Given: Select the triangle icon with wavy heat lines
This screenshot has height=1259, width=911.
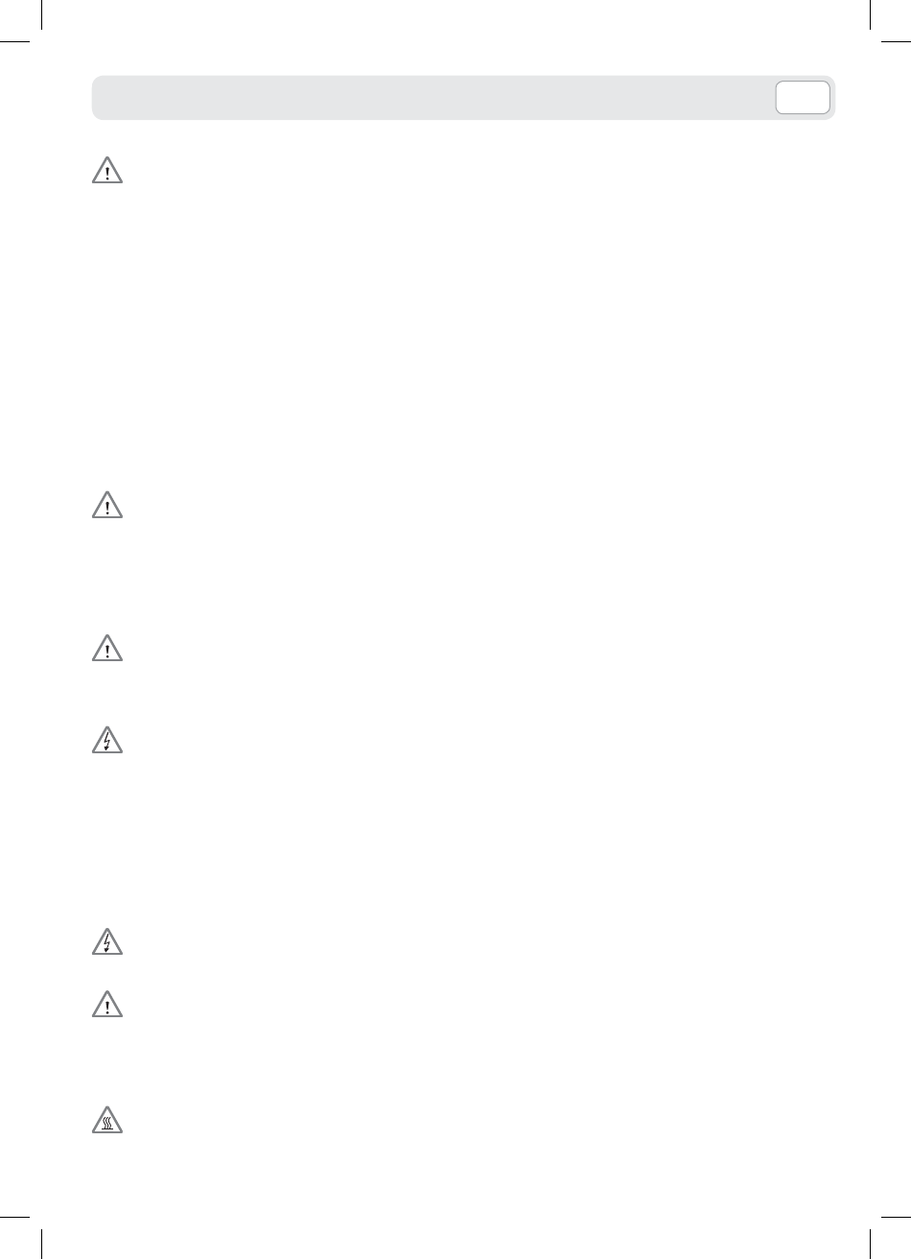Looking at the screenshot, I should pyautogui.click(x=107, y=1123).
